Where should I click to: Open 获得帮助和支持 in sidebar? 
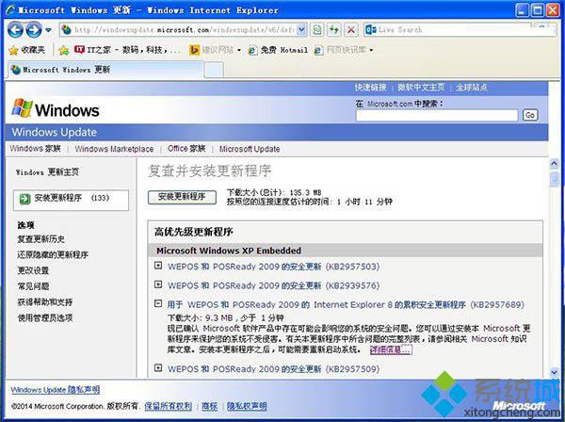click(45, 302)
